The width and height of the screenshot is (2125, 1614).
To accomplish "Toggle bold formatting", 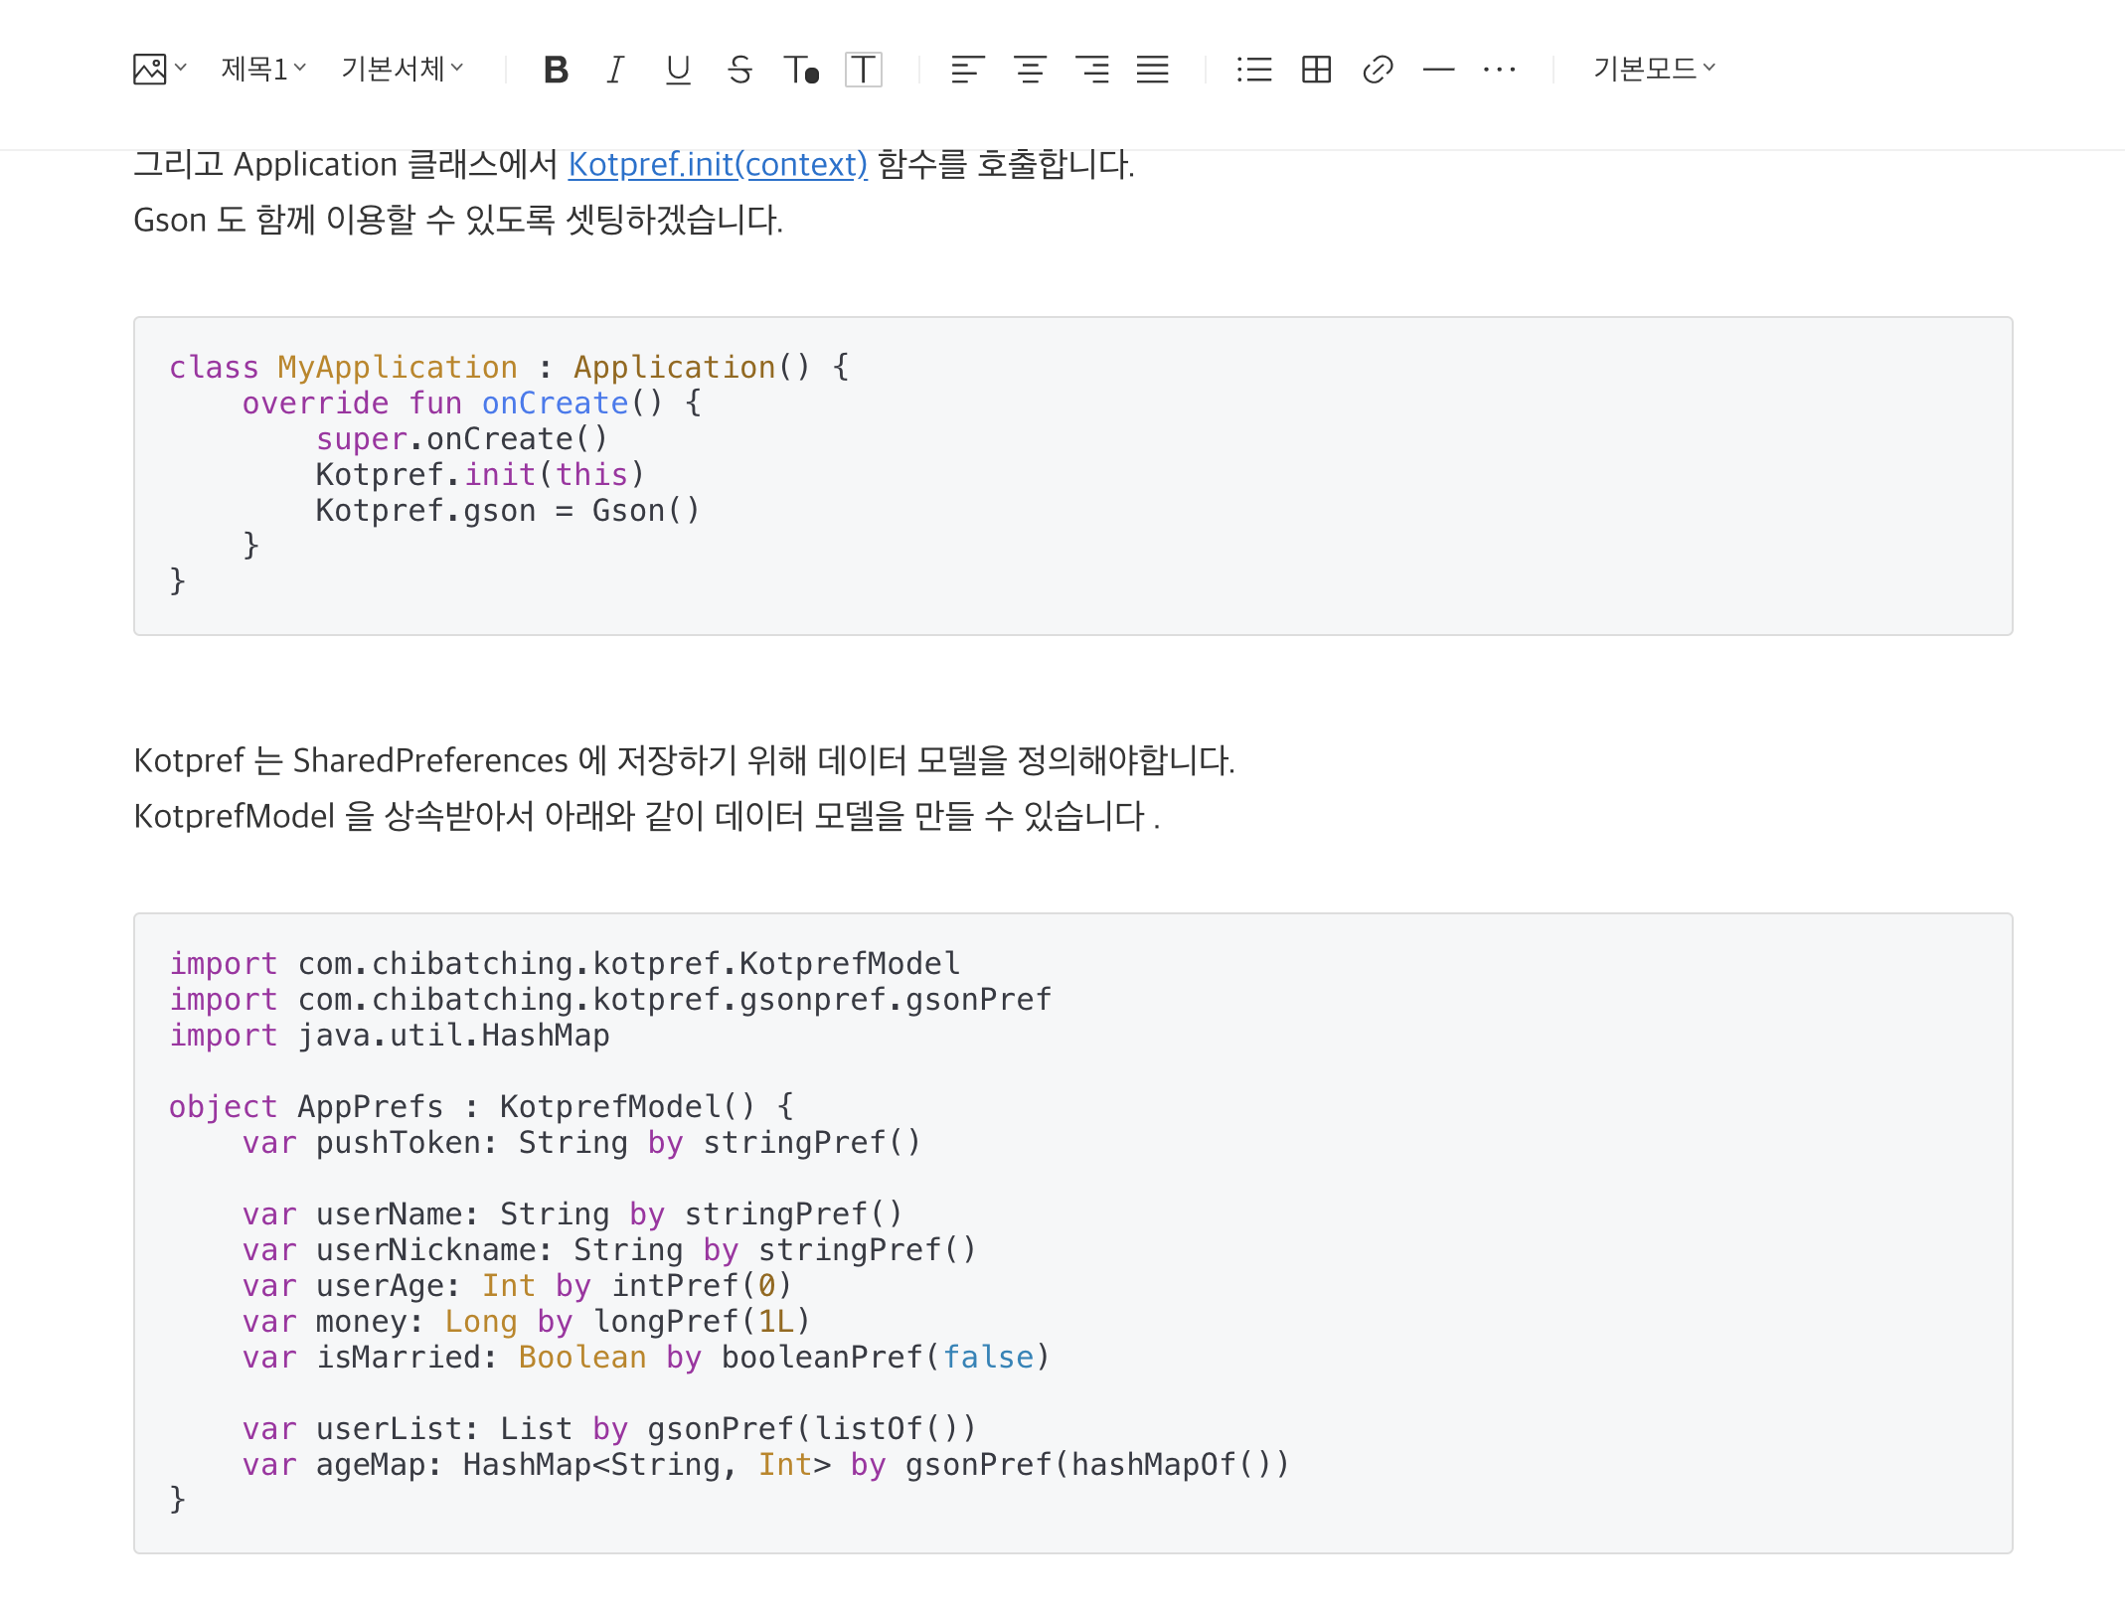I will [x=556, y=70].
